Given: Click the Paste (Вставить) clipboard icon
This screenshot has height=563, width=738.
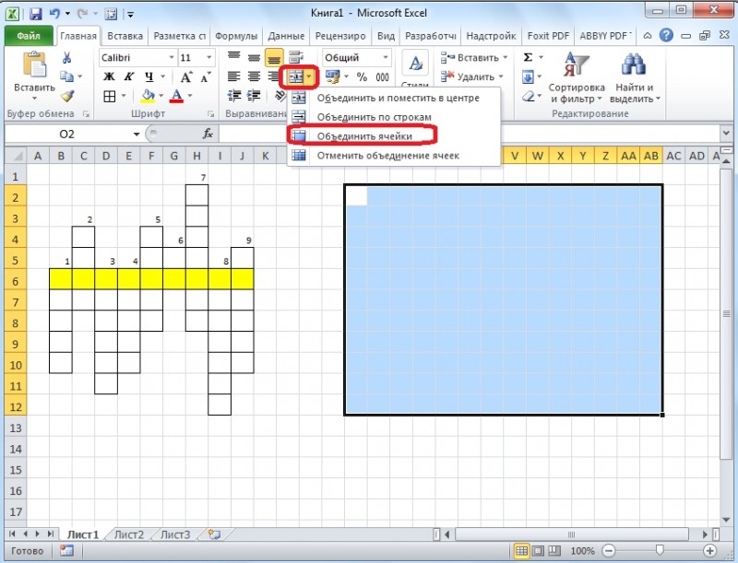Looking at the screenshot, I should [34, 65].
